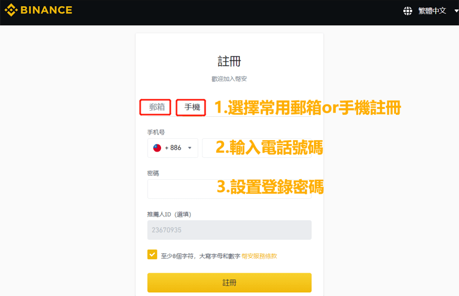Click the country code dropdown arrow

tap(190, 148)
